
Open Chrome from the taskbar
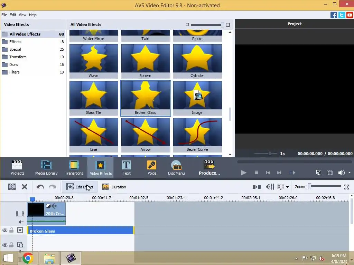28,258
